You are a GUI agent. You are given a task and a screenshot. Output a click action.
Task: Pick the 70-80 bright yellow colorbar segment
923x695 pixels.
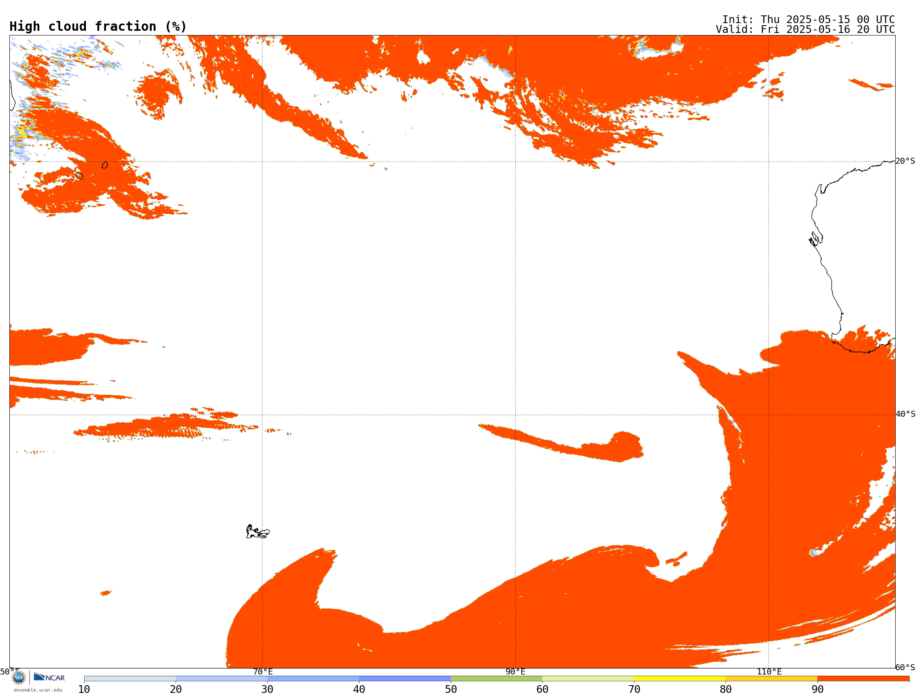pyautogui.click(x=680, y=679)
